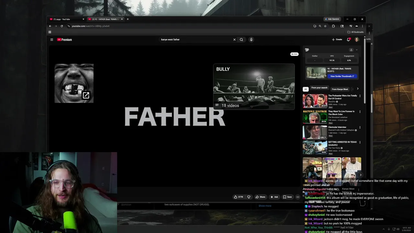The image size is (414, 233).
Task: Show more filter chips with the arrow
Action: point(357,89)
